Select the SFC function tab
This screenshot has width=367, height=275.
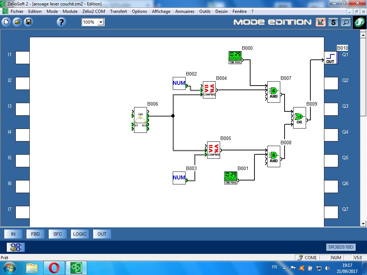pyautogui.click(x=58, y=234)
